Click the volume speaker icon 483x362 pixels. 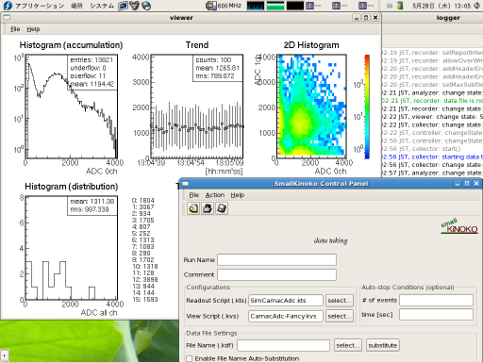(x=477, y=6)
